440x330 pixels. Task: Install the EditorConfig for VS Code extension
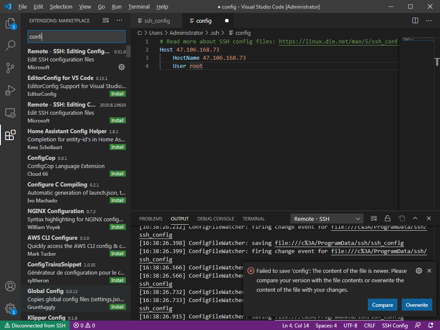click(x=117, y=94)
